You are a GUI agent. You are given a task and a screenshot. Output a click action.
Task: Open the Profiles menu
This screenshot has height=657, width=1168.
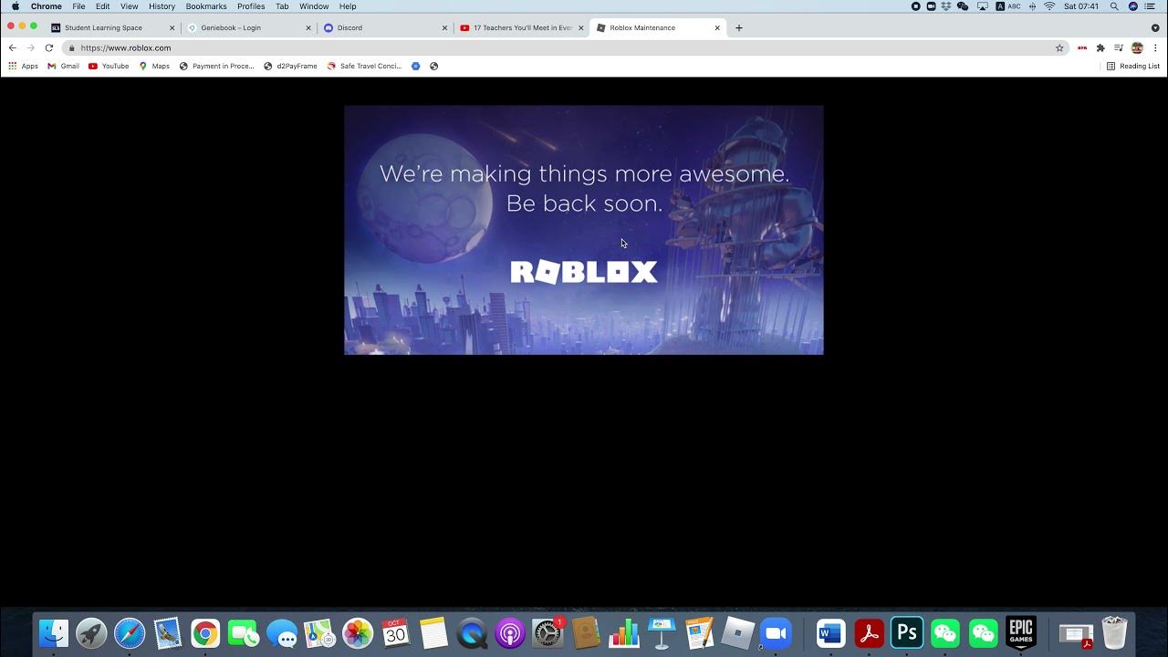tap(251, 6)
